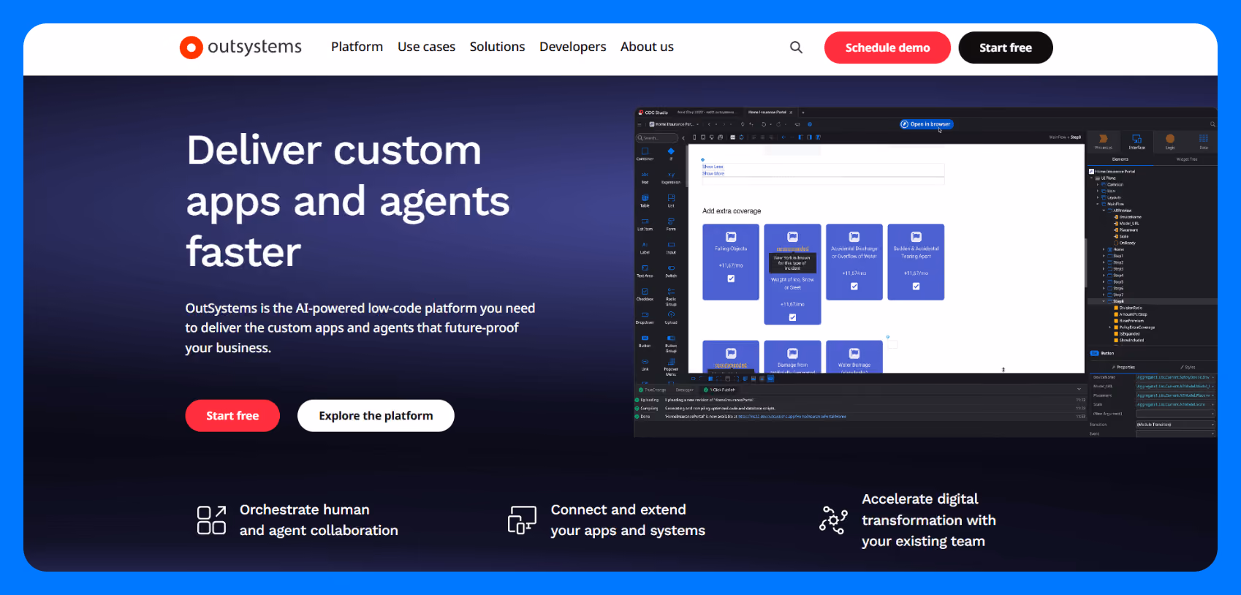This screenshot has width=1241, height=595.
Task: Toggle the Weight of Ice, Snow checkbox
Action: [x=792, y=317]
